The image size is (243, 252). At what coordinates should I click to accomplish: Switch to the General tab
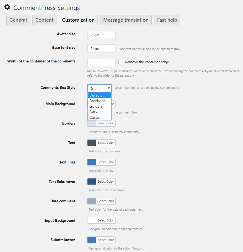point(18,20)
